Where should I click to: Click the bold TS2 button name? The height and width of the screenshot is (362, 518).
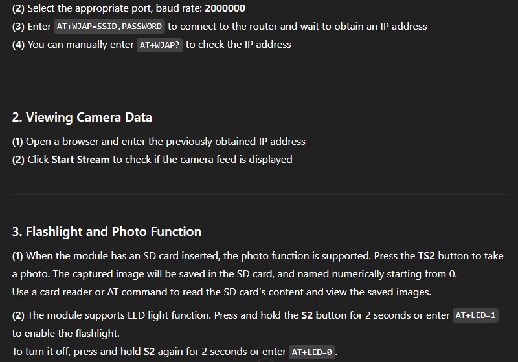point(426,256)
